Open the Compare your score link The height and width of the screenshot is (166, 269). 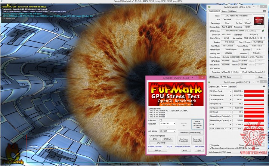(183, 147)
